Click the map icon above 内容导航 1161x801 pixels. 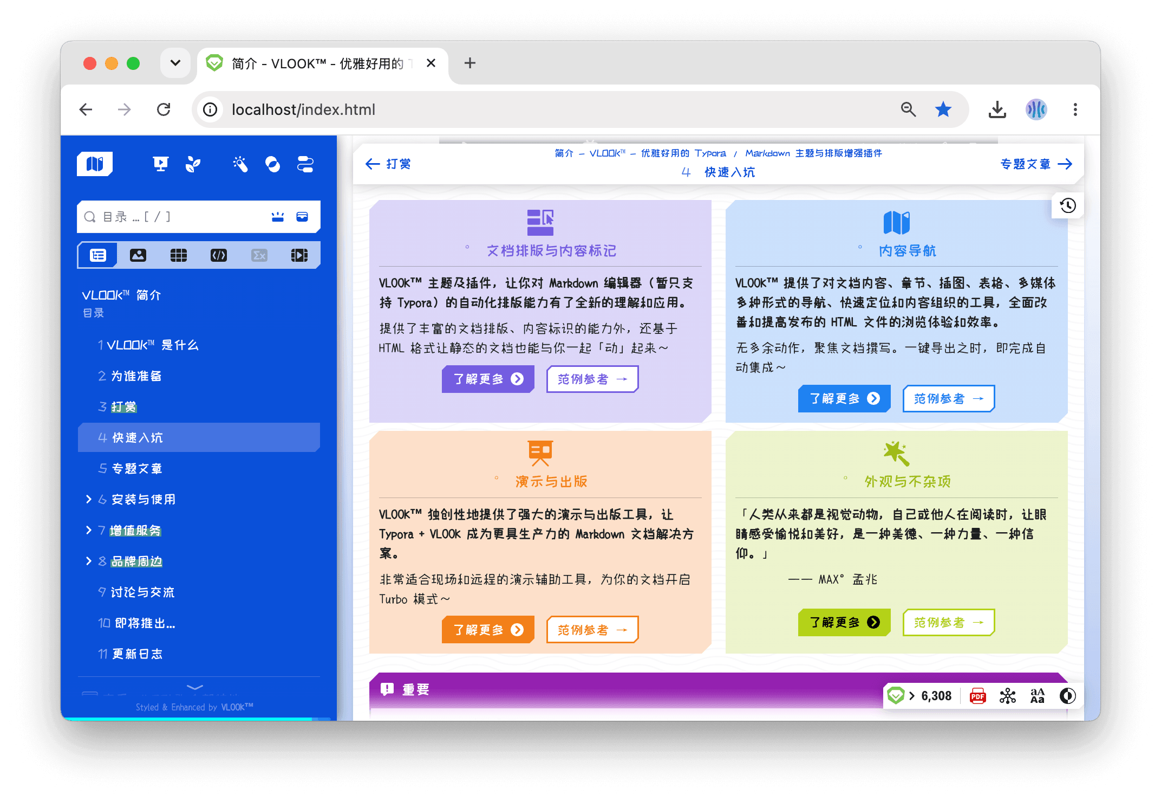897,222
